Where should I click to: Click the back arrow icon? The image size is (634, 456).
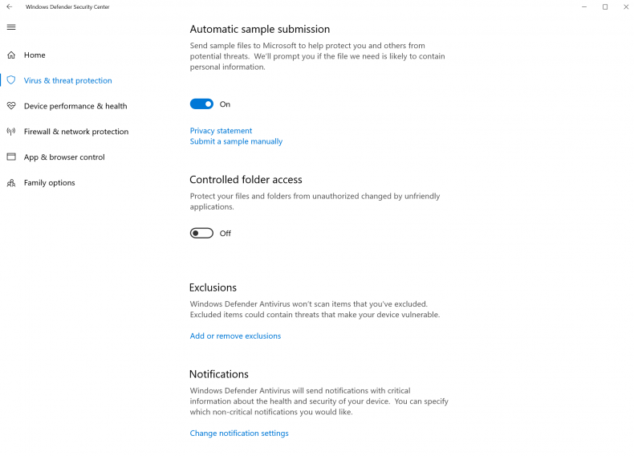(10, 7)
